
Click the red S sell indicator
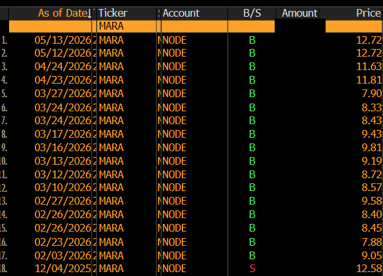(252, 268)
